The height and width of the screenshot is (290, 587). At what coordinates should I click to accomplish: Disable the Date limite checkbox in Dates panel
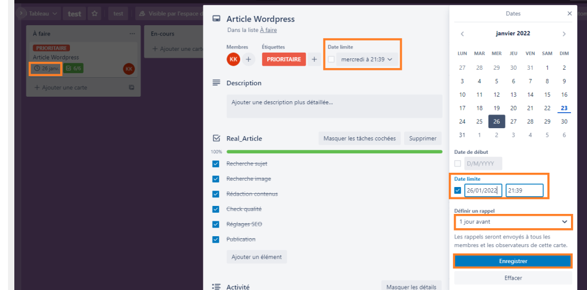tap(457, 190)
